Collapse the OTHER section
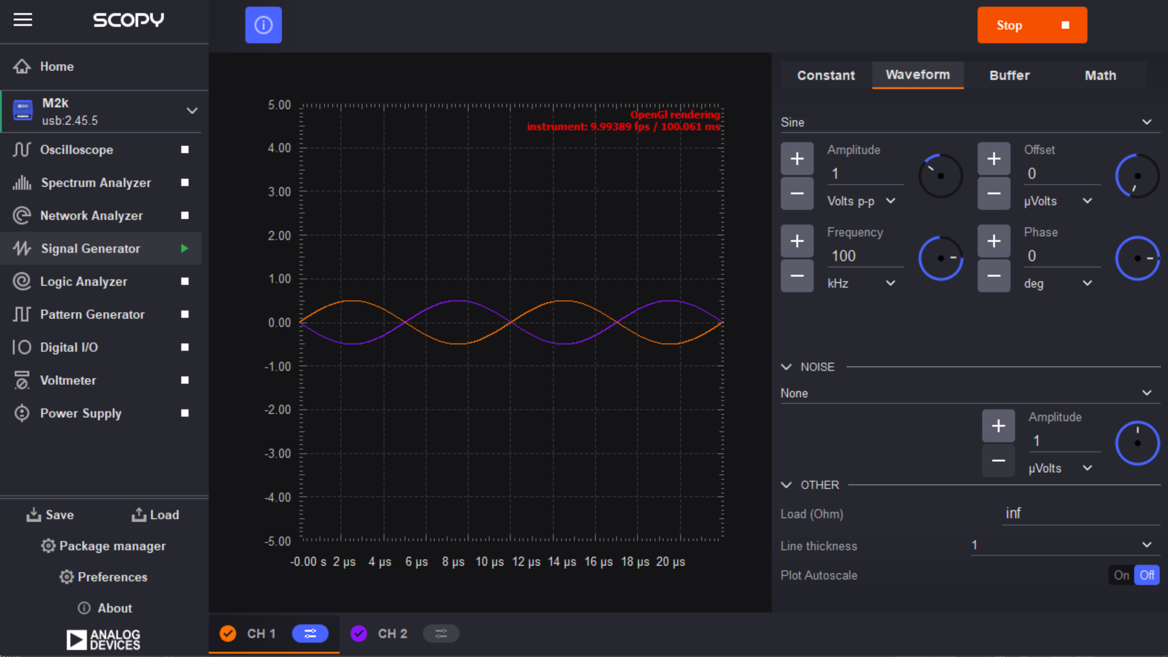The height and width of the screenshot is (657, 1168). pos(787,485)
